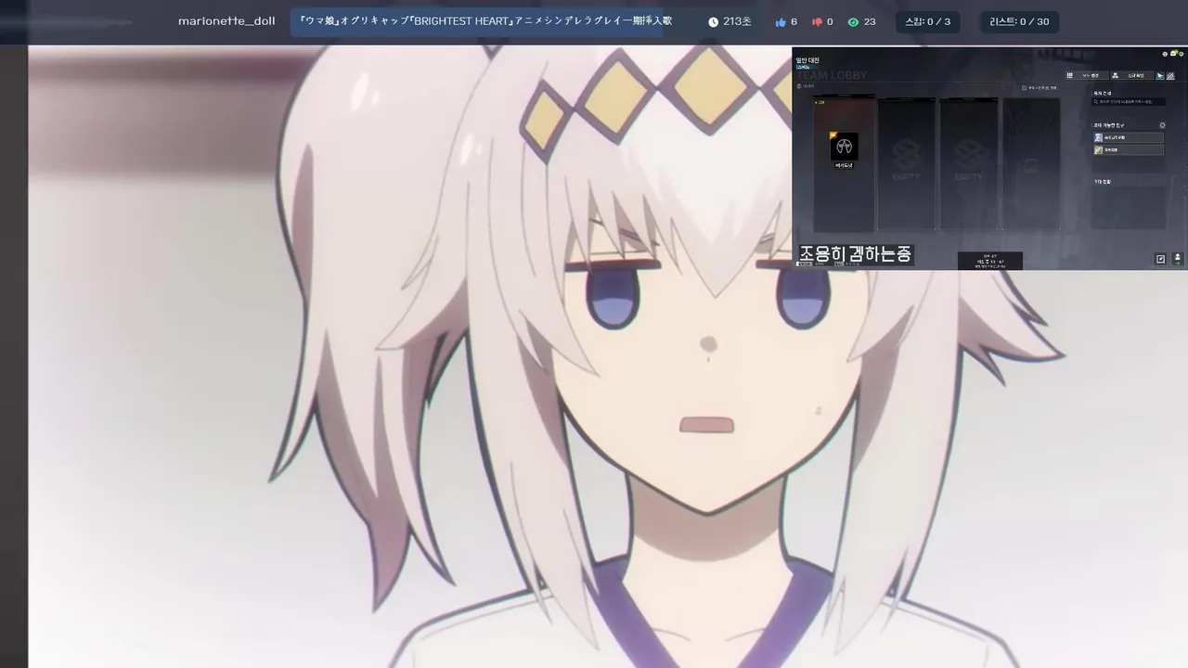Click the friend search input field
Image resolution: width=1188 pixels, height=668 pixels.
[1129, 102]
